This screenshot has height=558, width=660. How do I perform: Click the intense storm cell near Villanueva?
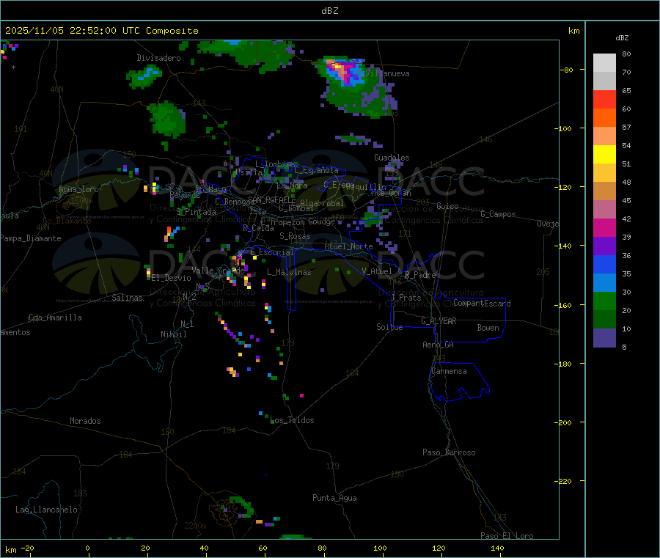pos(343,70)
